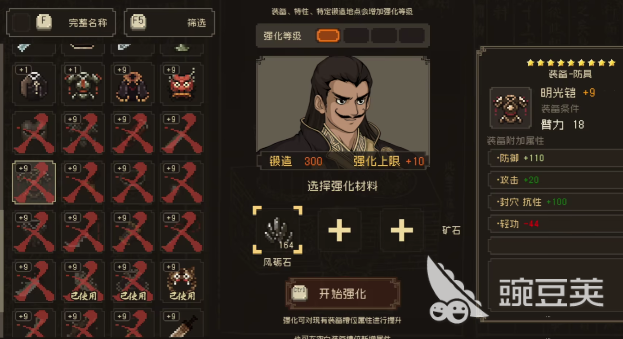The height and width of the screenshot is (339, 623).
Task: Select the owl-faced armor marked 已使用
Action: point(182,281)
